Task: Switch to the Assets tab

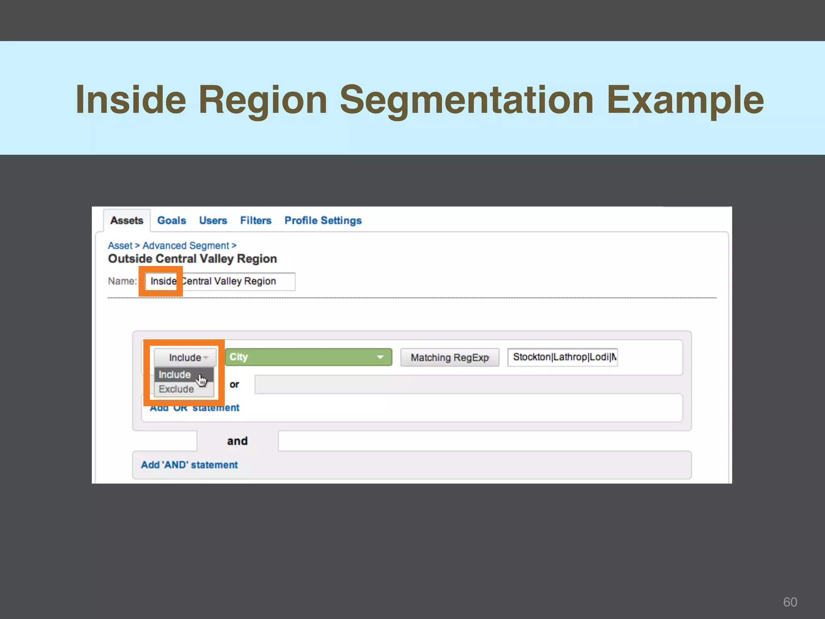Action: click(x=127, y=220)
